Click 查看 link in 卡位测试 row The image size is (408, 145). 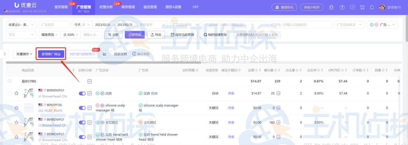click(231, 122)
